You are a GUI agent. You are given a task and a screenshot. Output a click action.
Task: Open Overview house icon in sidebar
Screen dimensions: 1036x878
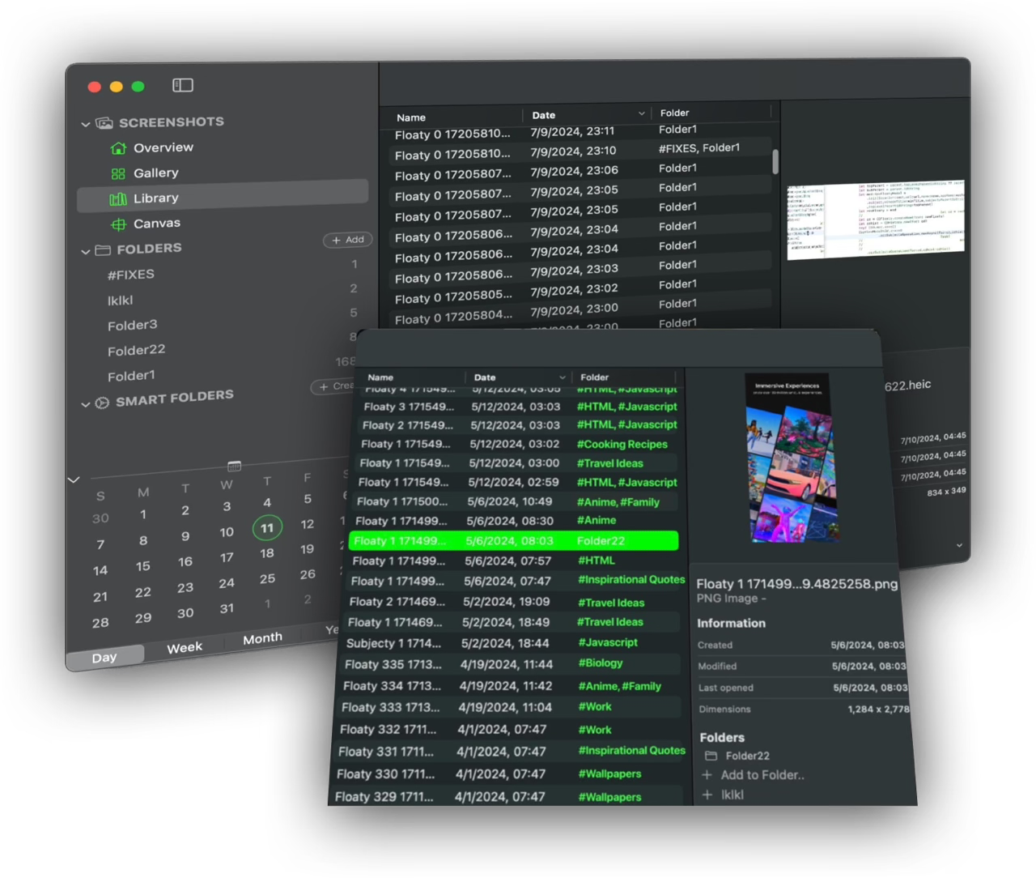click(x=118, y=148)
